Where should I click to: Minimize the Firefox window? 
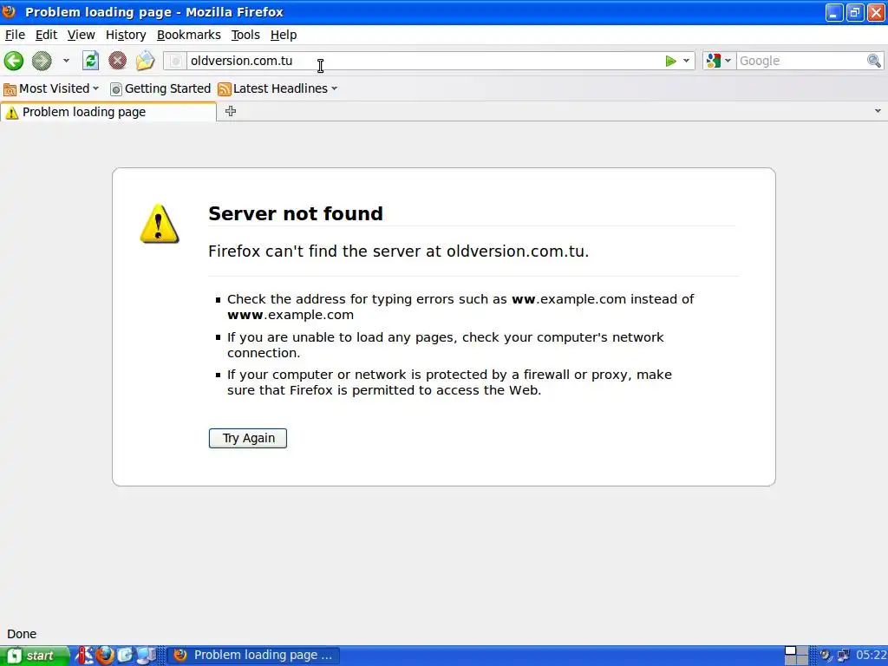833,12
